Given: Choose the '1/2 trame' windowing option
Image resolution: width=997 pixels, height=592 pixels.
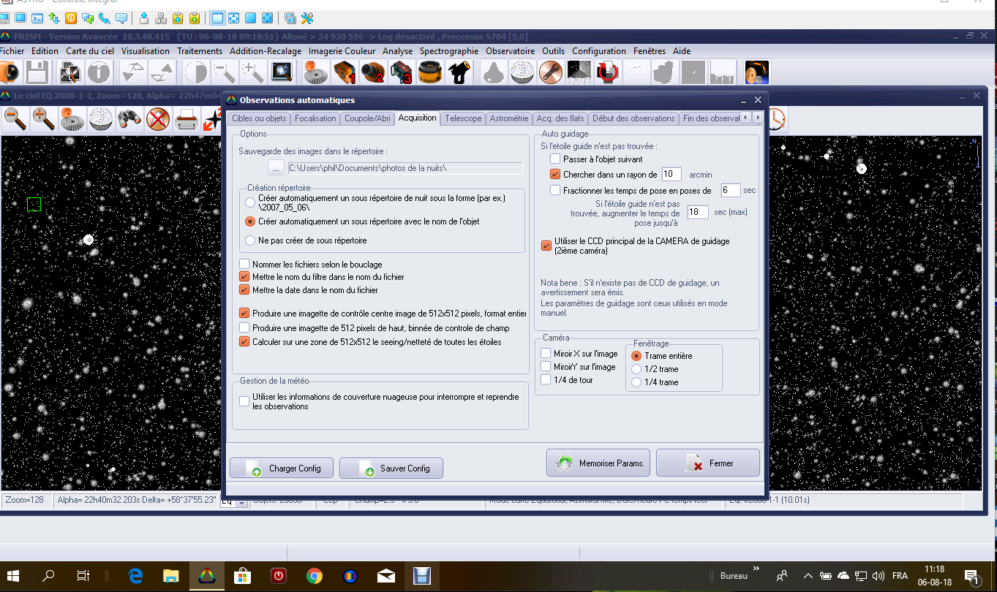Looking at the screenshot, I should 636,369.
